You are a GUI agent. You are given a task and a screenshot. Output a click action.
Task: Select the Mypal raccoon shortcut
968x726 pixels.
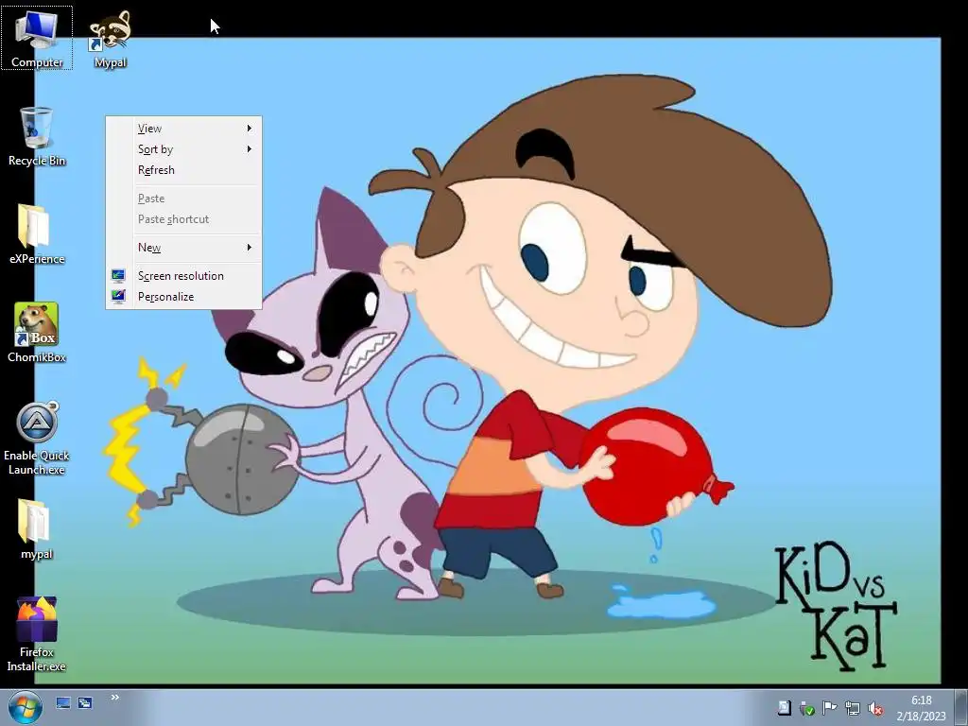pos(110,38)
